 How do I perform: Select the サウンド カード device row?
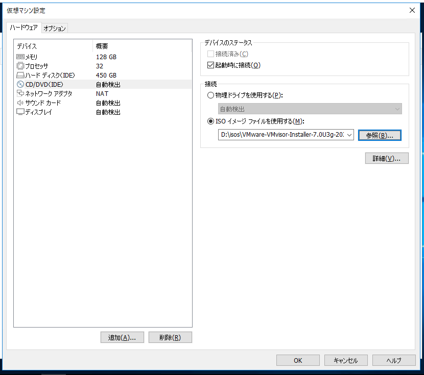point(103,103)
